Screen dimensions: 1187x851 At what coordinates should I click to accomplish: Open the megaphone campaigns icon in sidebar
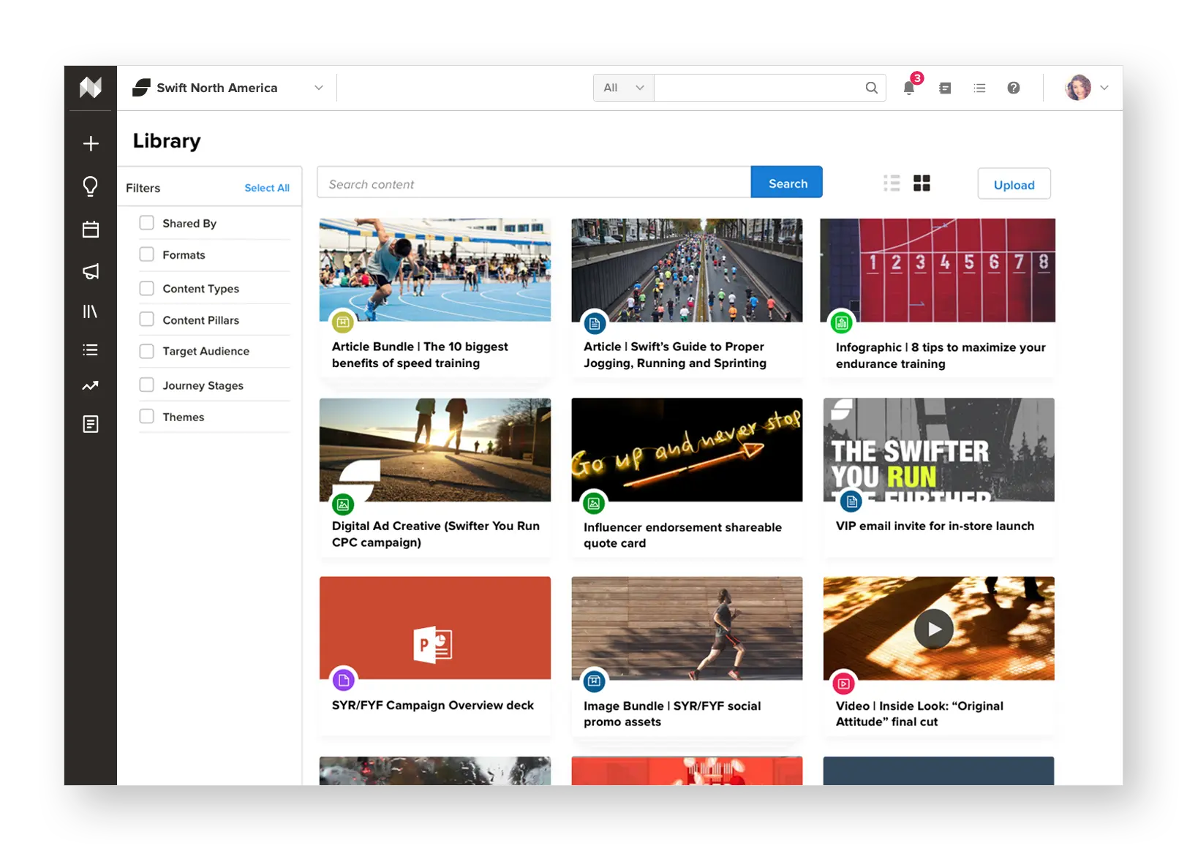[91, 272]
